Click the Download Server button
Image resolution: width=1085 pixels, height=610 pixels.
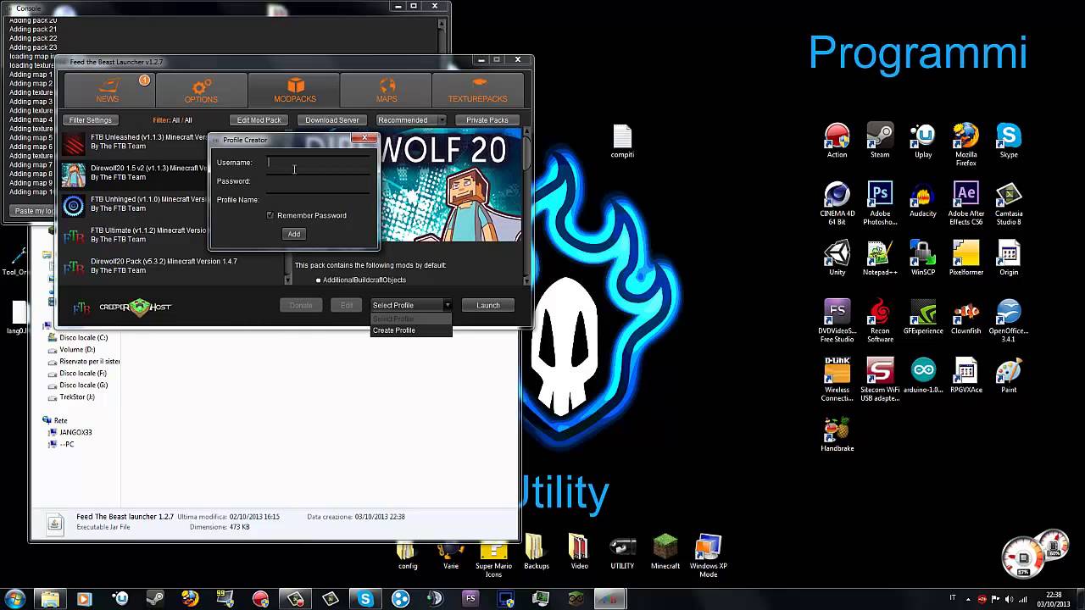(332, 120)
